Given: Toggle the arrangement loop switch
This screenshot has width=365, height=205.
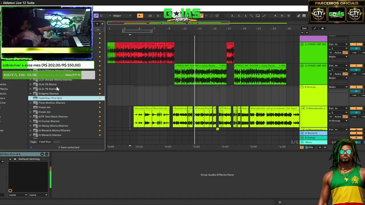Looking at the screenshot, I should coord(258,16).
